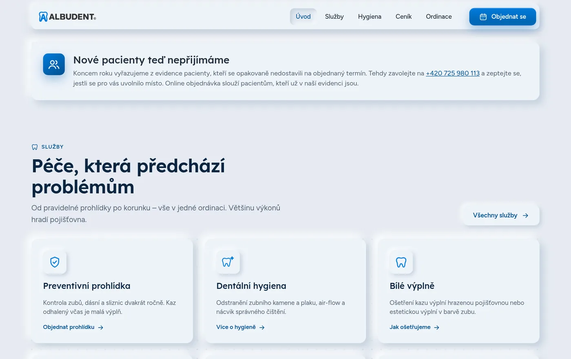The height and width of the screenshot is (359, 571).
Task: Click the notice text starting "Koncem roku vyřazujeme"
Action: tap(297, 78)
